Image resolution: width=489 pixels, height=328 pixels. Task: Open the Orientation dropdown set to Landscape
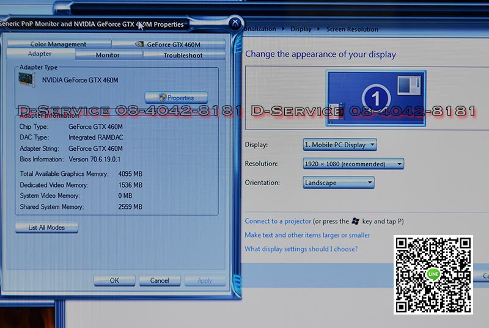339,183
